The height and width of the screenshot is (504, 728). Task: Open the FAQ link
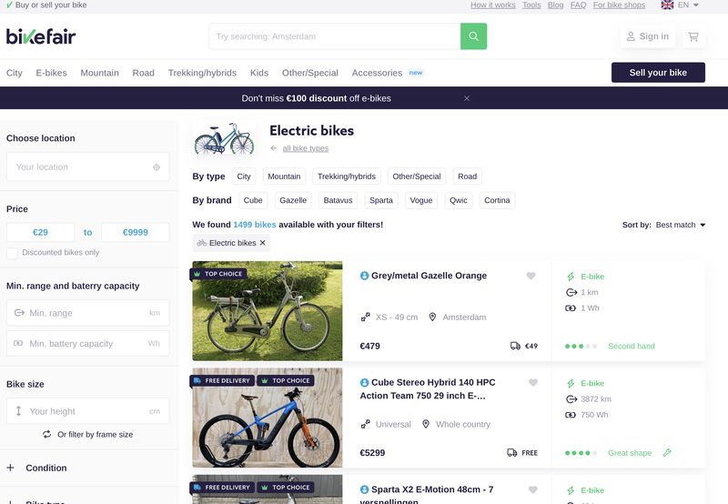pyautogui.click(x=578, y=5)
